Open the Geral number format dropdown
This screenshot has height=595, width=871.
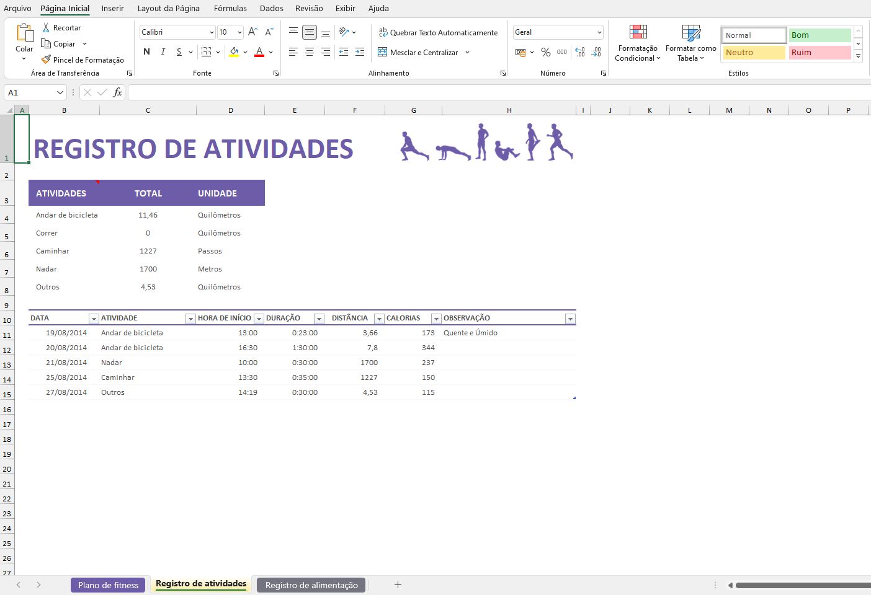pos(599,32)
